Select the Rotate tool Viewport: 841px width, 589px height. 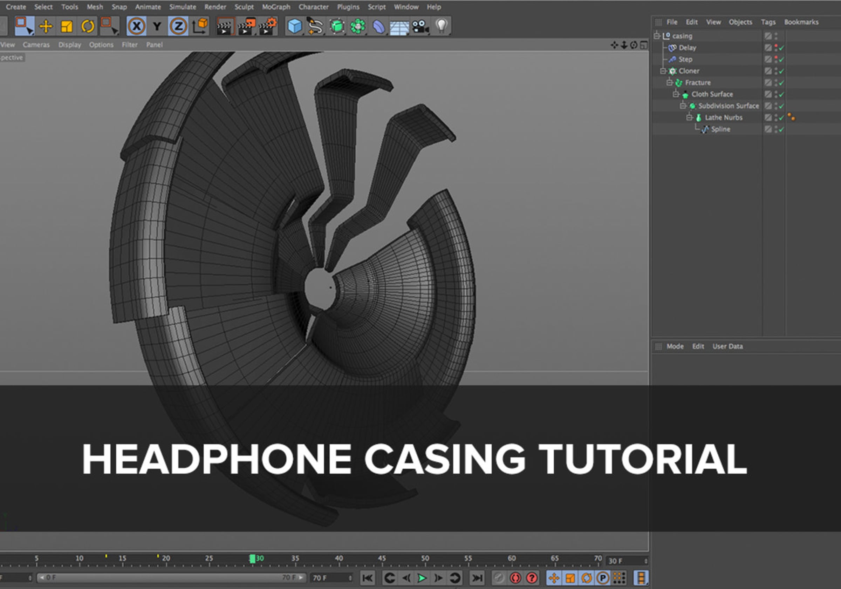(x=88, y=26)
